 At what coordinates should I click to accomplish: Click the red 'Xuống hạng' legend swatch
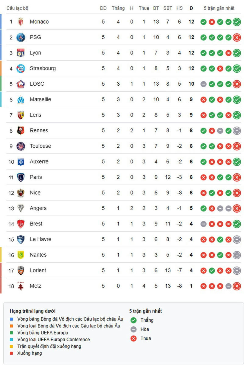(11, 353)
